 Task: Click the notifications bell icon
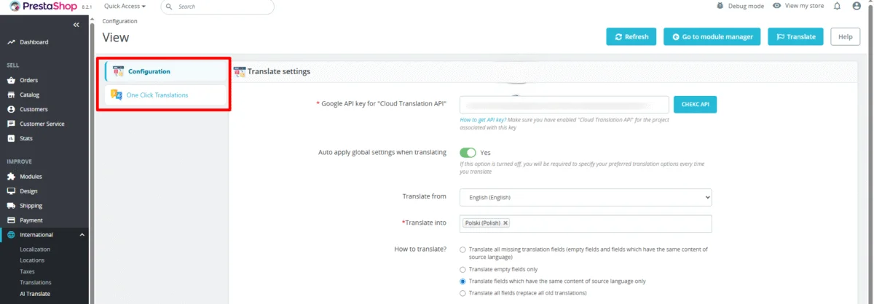[x=837, y=6]
